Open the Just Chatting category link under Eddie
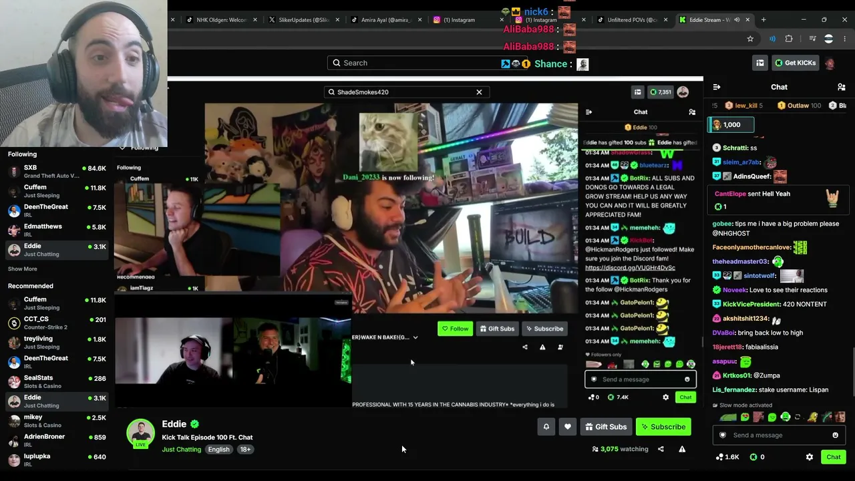This screenshot has height=481, width=855. [x=181, y=450]
